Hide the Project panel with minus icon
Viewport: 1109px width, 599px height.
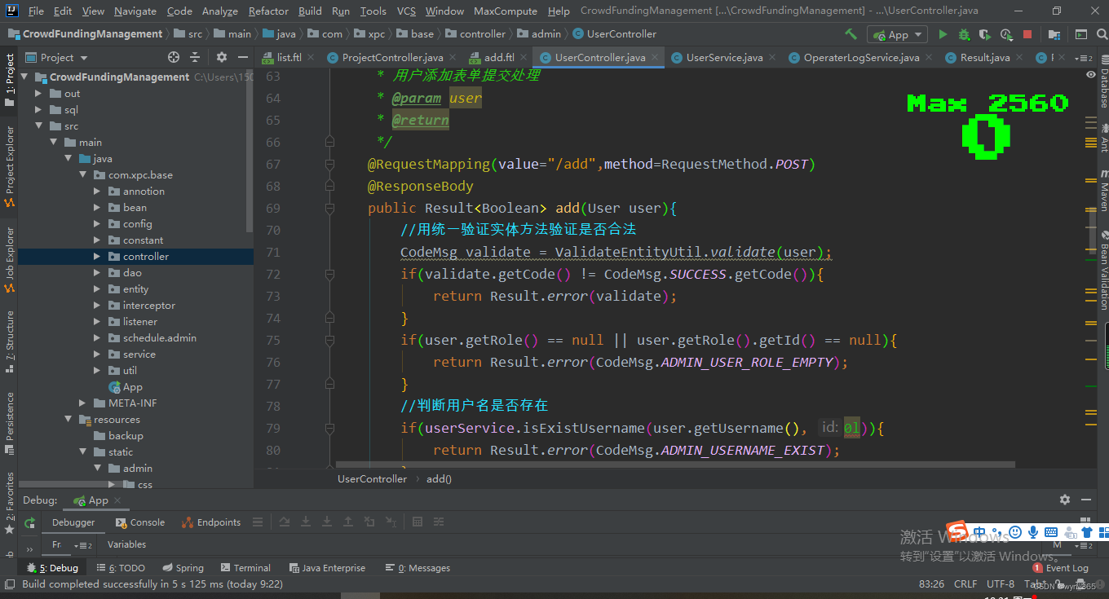pos(242,57)
